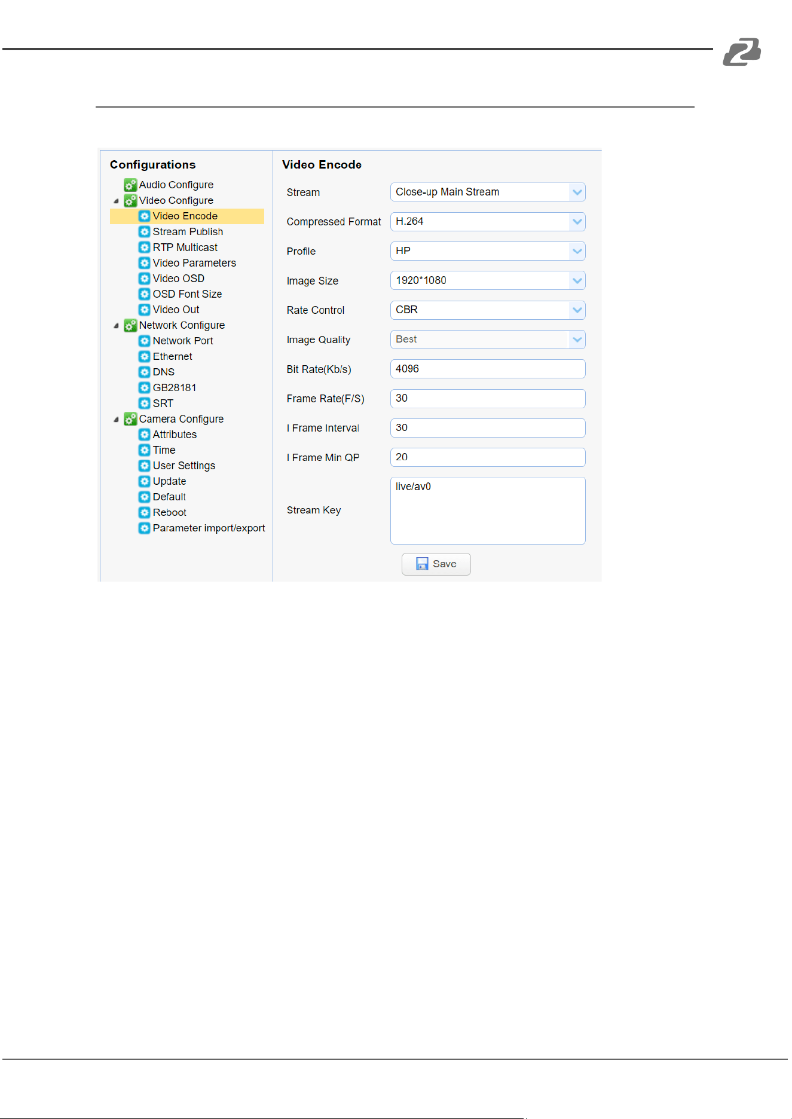Collapse the Video Configure tree node
792x1119 pixels.
coord(116,201)
